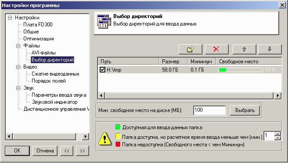Go to next settings page with >>
This screenshot has width=288, height=163.
(x=82, y=151)
